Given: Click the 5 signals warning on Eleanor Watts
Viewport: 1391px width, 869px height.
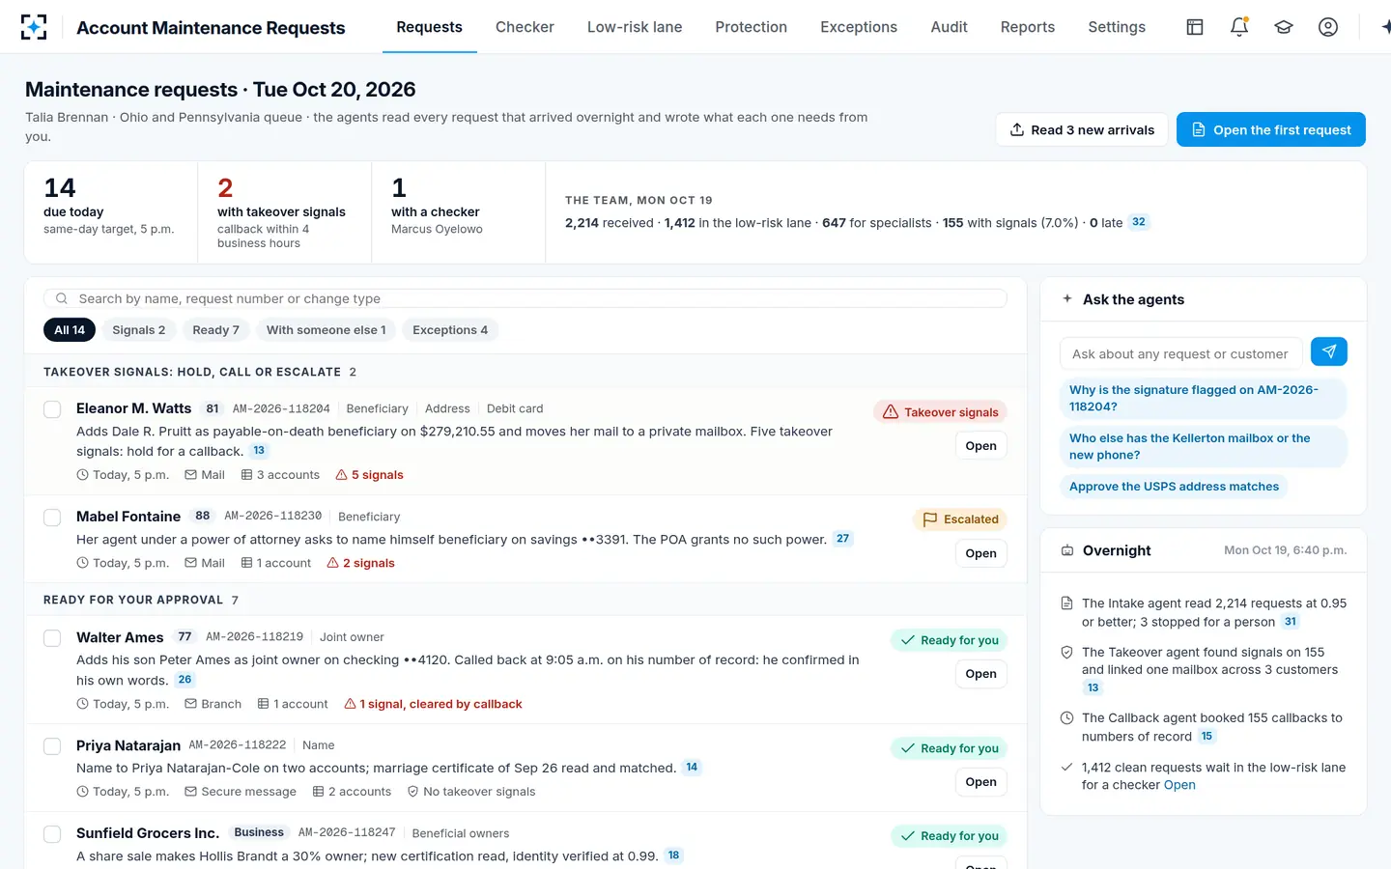Looking at the screenshot, I should tap(369, 475).
